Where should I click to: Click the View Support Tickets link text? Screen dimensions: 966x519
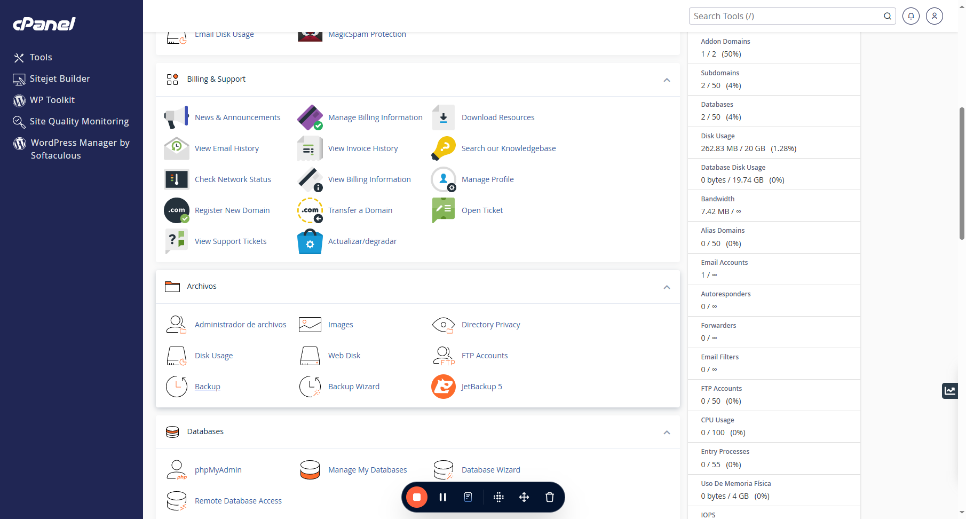pyautogui.click(x=231, y=241)
